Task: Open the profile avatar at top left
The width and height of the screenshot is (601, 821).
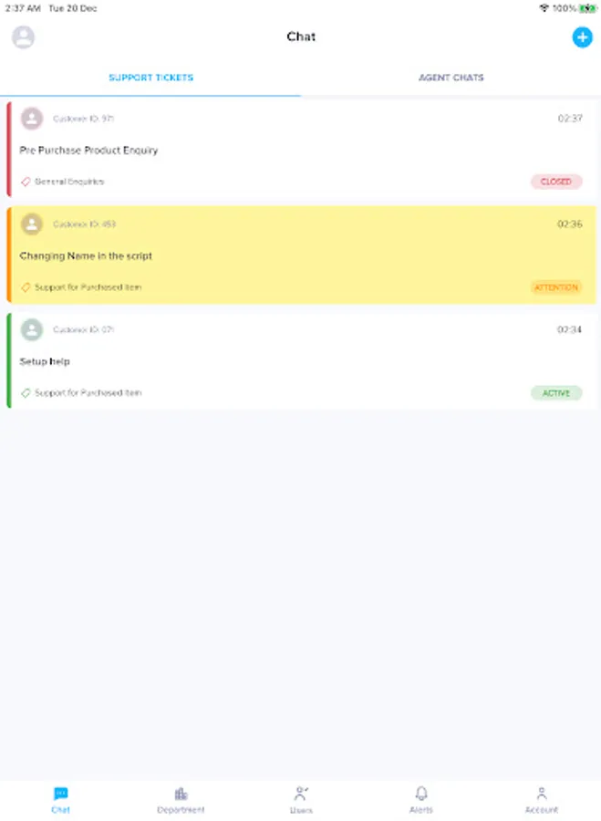Action: (x=23, y=37)
